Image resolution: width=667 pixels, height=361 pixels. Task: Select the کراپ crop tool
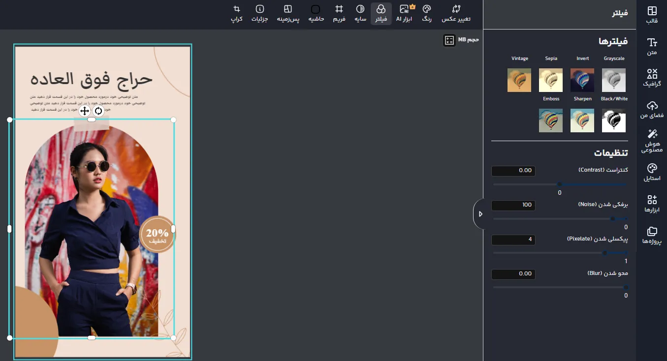click(x=237, y=14)
